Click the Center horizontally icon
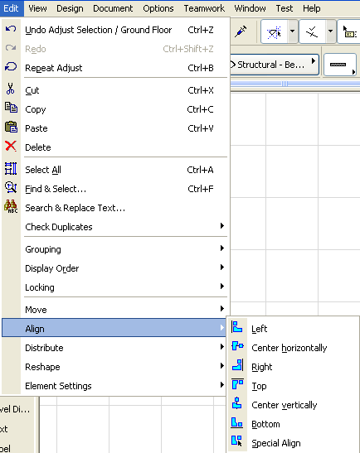360x453 pixels. [237, 346]
